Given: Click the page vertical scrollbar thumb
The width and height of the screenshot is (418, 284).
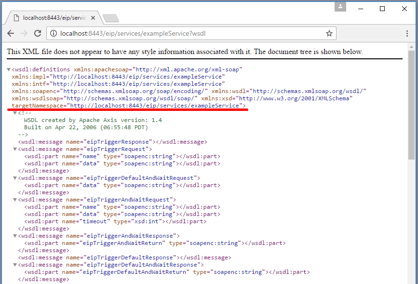Looking at the screenshot, I should pos(411,105).
